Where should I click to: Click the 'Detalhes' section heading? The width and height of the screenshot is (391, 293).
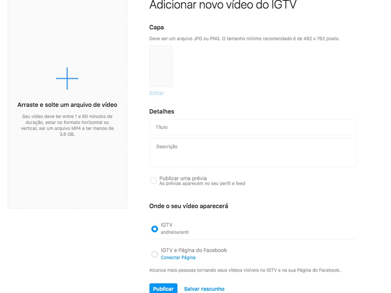(x=162, y=111)
